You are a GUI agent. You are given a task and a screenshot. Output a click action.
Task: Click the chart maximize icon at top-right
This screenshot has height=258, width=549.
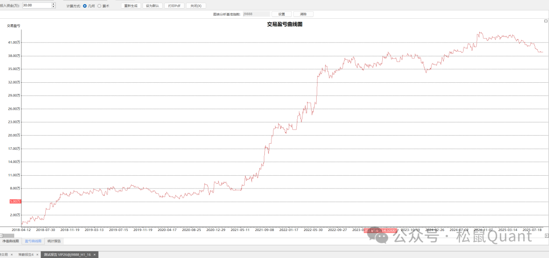(x=546, y=21)
